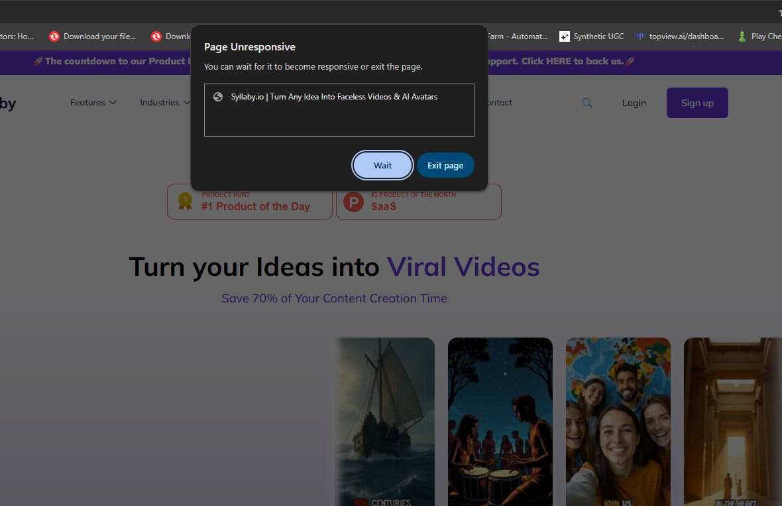The image size is (782, 506).
Task: Open the '#1 Product of the Day' badge
Action: click(250, 202)
